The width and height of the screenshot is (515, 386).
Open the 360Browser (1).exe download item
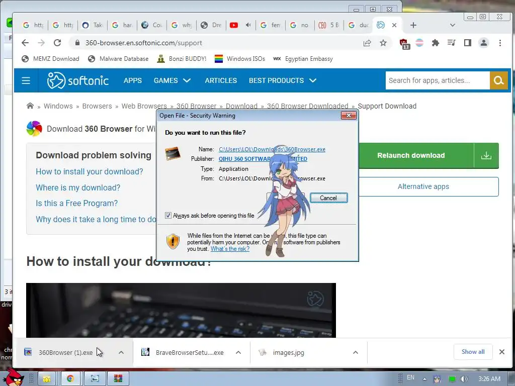65,352
